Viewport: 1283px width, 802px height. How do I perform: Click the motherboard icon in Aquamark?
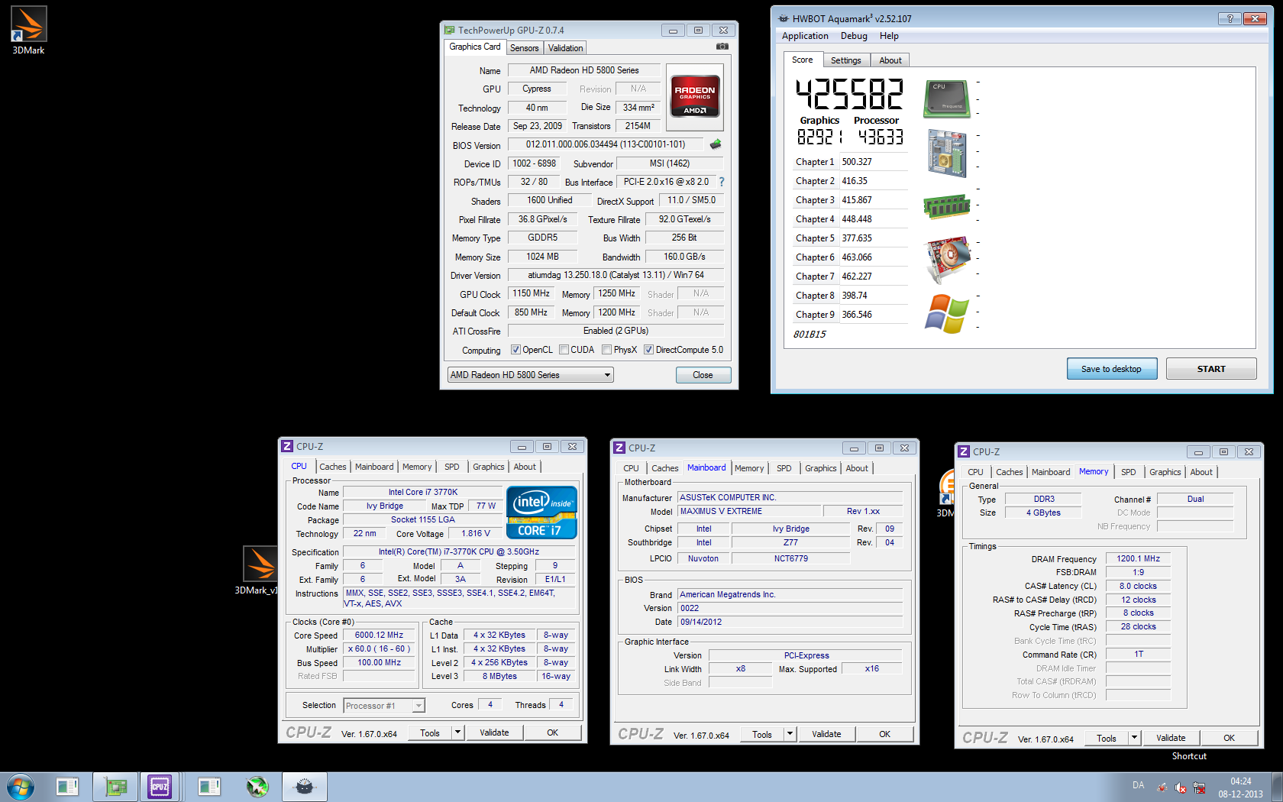coord(947,153)
